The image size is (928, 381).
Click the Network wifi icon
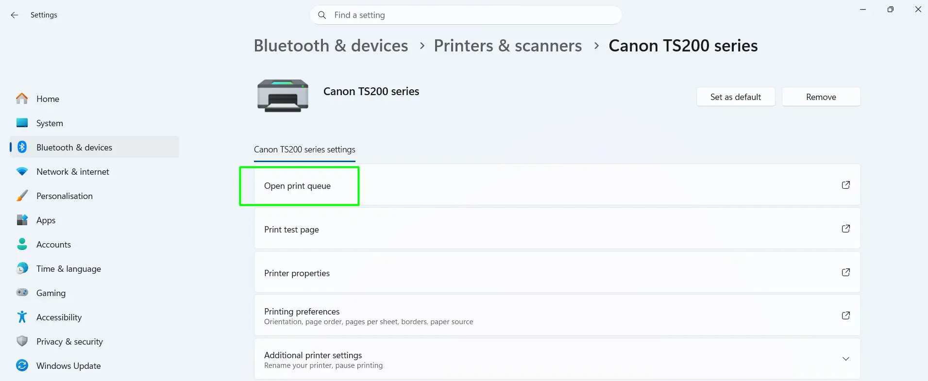(x=22, y=171)
